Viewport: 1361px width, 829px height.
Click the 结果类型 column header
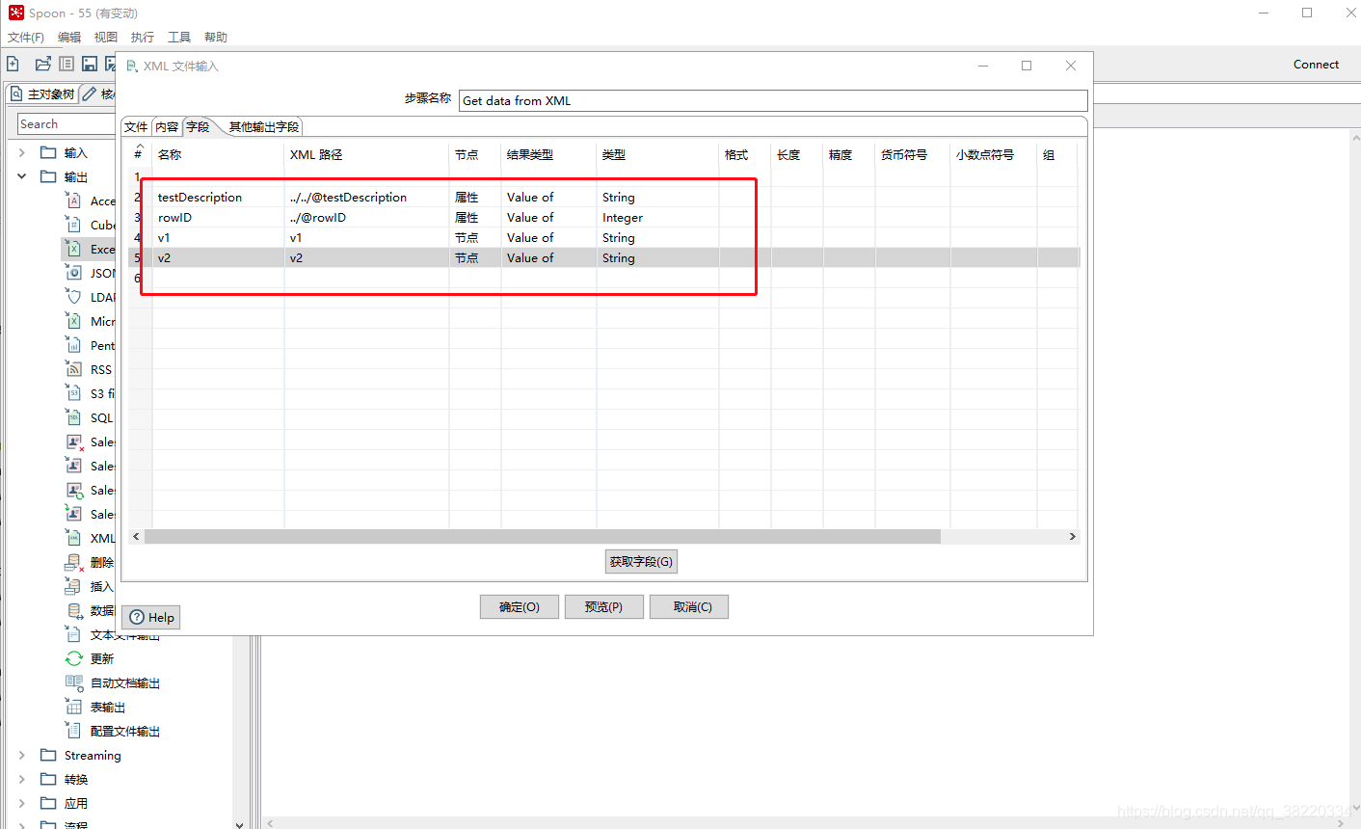(x=548, y=154)
